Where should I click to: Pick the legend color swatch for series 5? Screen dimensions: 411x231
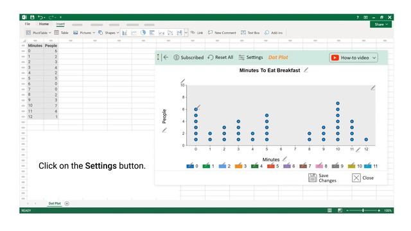pyautogui.click(x=271, y=166)
